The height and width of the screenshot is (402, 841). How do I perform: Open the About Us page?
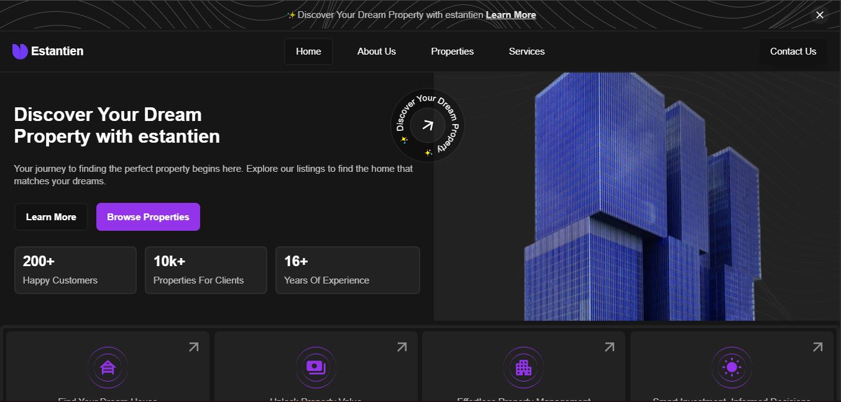pos(376,51)
